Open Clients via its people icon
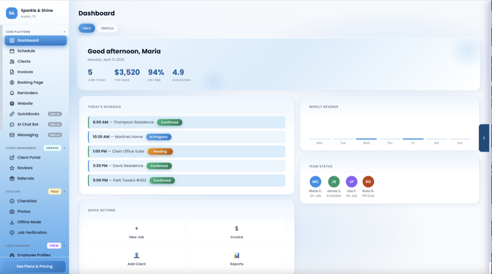492x274 pixels. pyautogui.click(x=12, y=62)
